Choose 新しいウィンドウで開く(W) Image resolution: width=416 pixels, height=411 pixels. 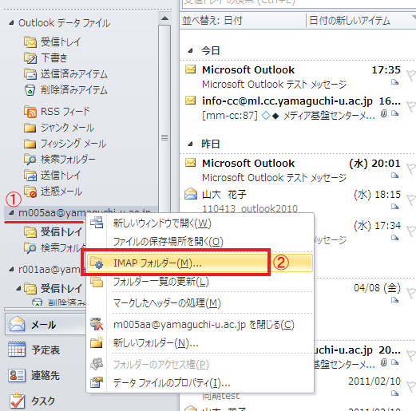pos(200,223)
